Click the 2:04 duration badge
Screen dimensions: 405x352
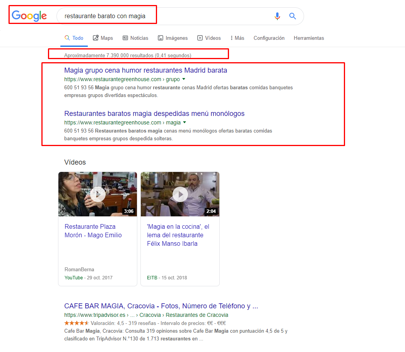click(x=211, y=211)
